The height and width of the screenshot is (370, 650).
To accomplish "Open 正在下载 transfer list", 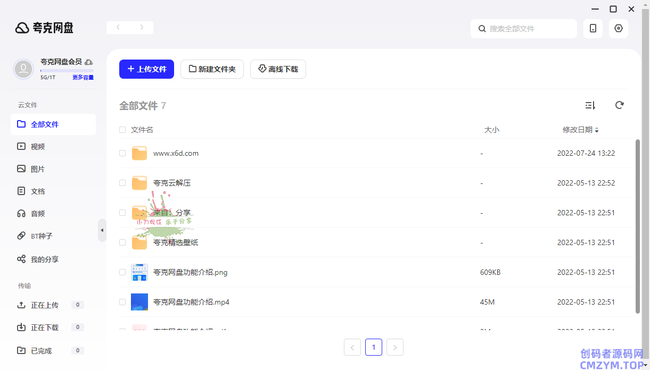I will point(45,327).
